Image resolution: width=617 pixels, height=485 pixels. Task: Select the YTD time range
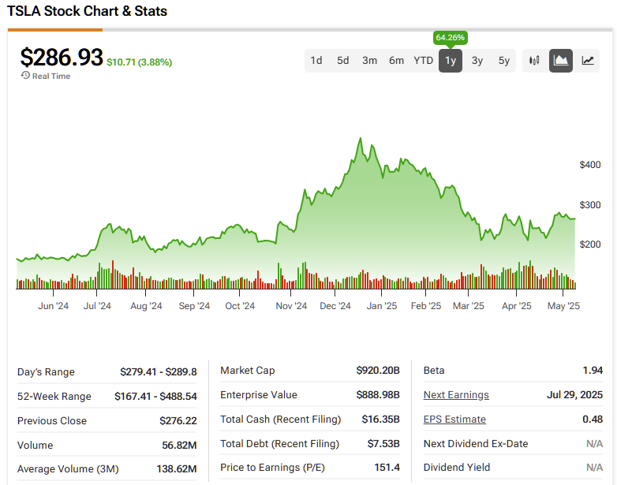click(x=424, y=61)
